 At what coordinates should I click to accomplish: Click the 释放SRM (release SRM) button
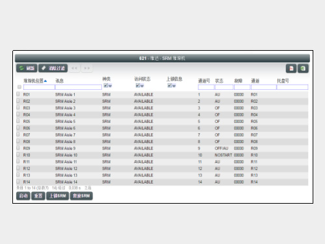[81, 196]
